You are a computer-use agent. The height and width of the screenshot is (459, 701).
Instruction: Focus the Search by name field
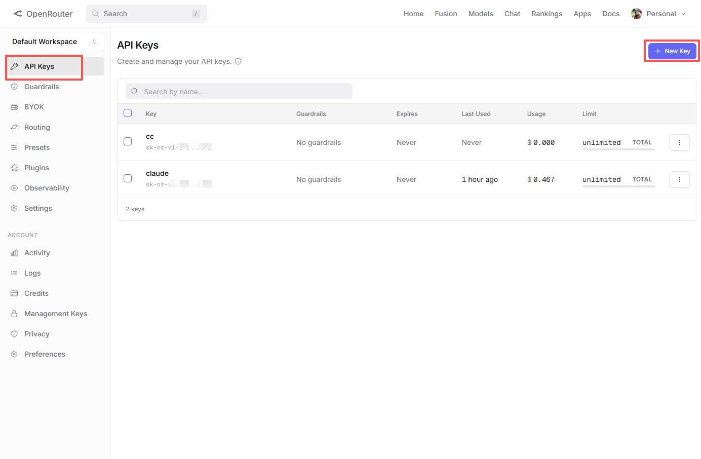[x=239, y=92]
